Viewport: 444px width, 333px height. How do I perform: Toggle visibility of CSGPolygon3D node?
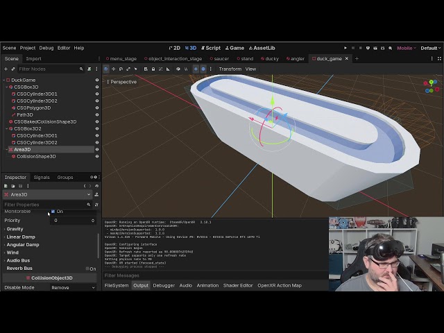point(97,108)
